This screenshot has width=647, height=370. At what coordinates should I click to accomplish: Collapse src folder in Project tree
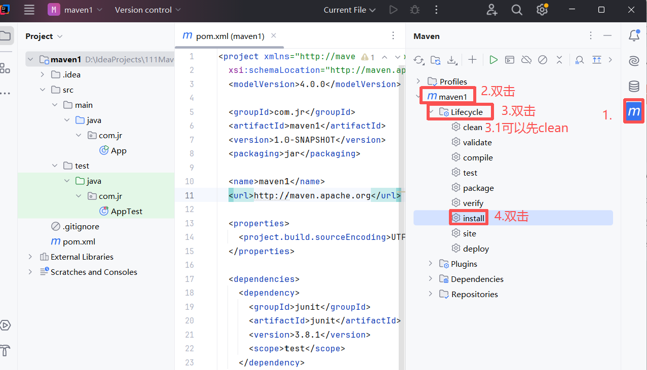coord(43,90)
